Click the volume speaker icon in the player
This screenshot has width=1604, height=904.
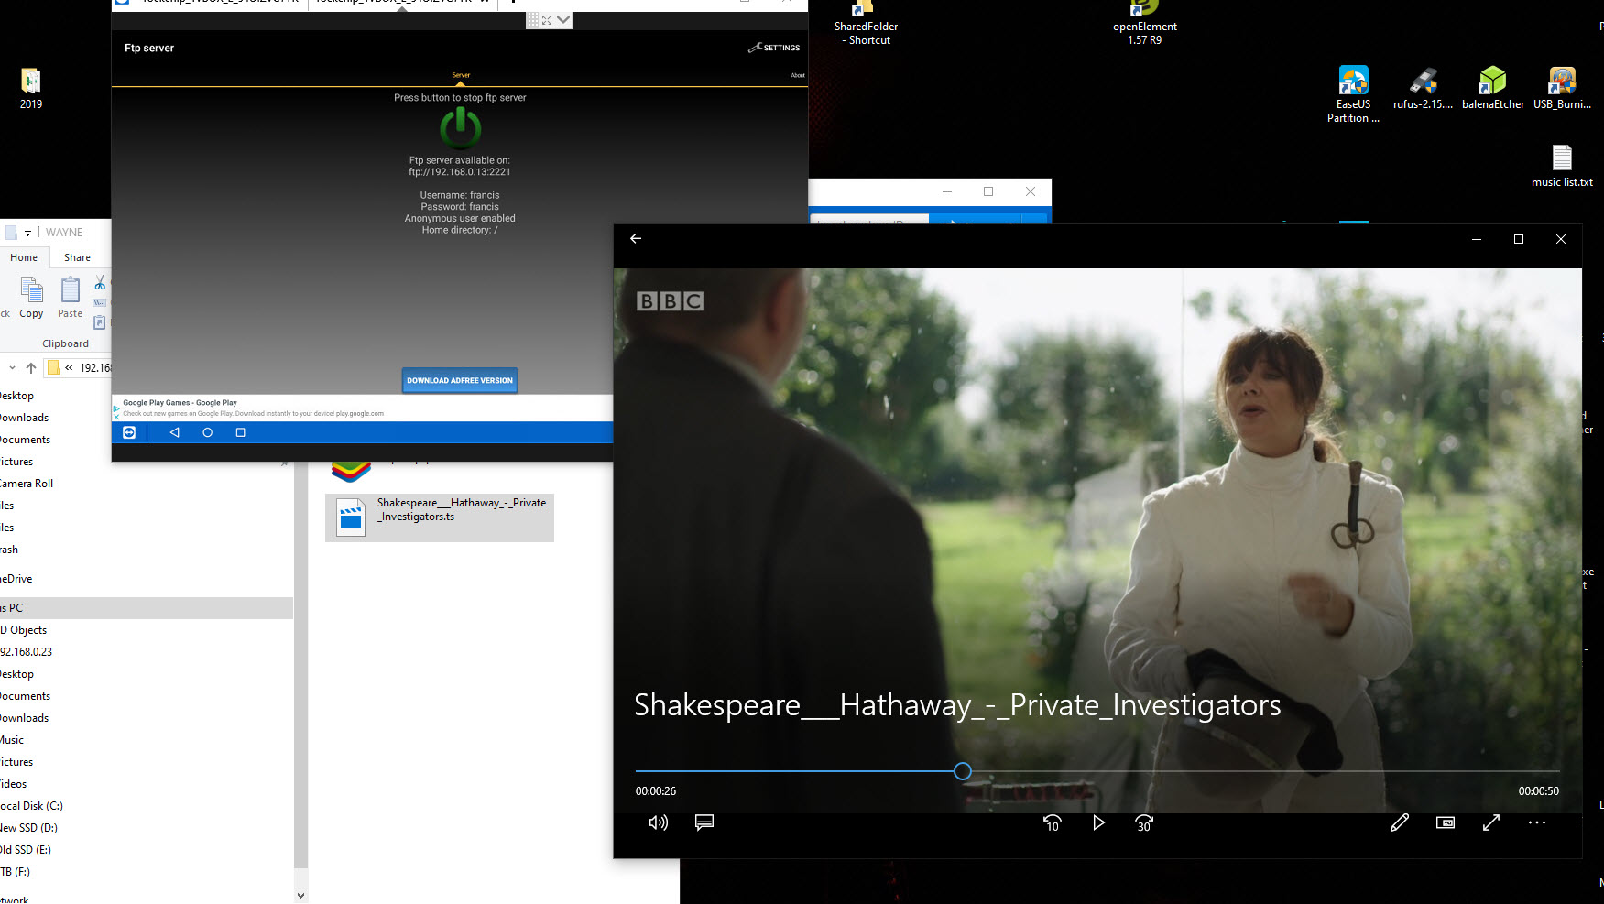(x=658, y=822)
